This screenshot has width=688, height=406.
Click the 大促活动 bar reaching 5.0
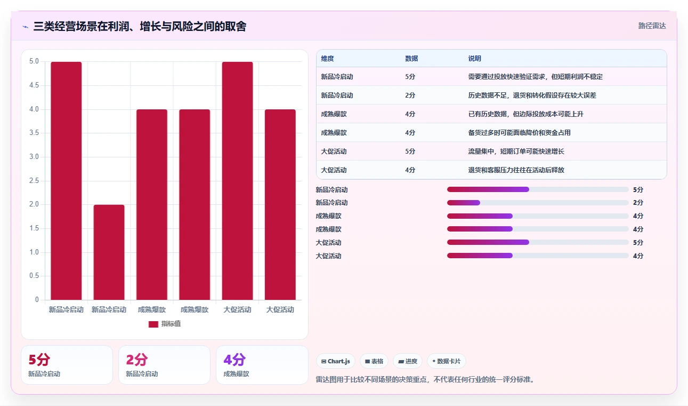(x=237, y=181)
